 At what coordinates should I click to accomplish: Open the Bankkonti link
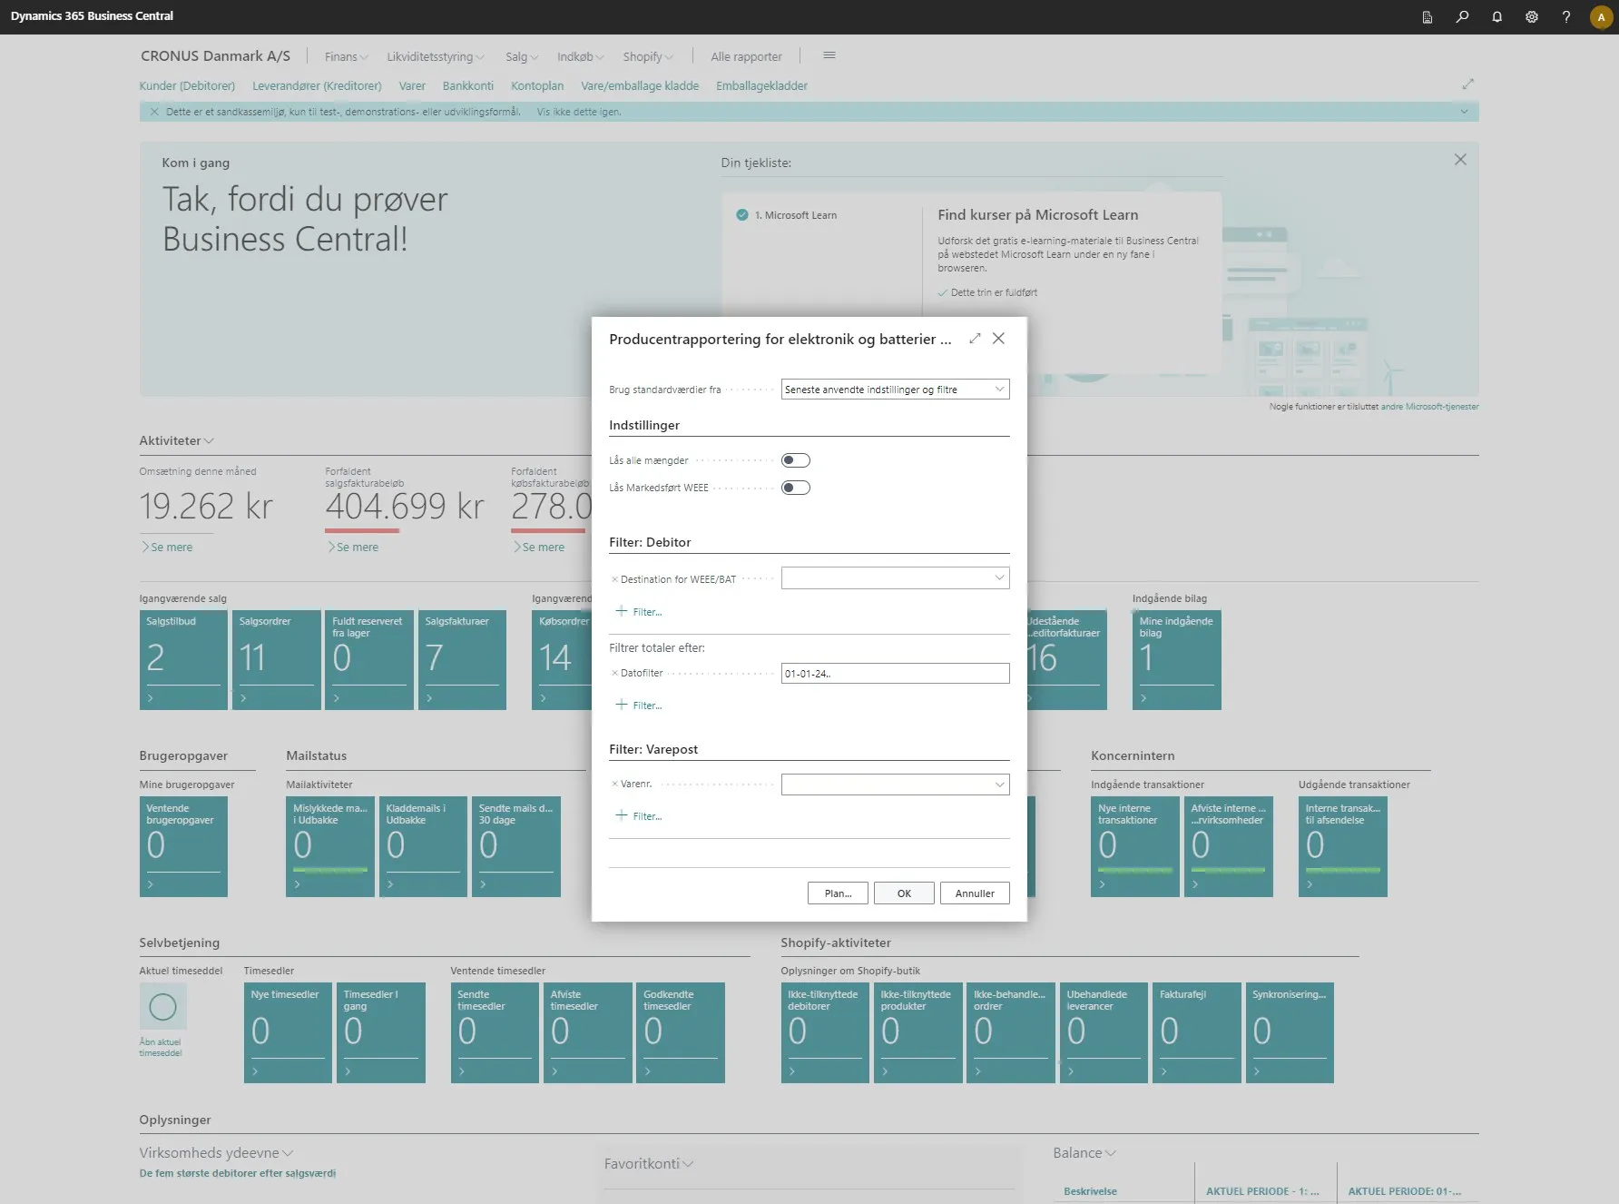[468, 86]
